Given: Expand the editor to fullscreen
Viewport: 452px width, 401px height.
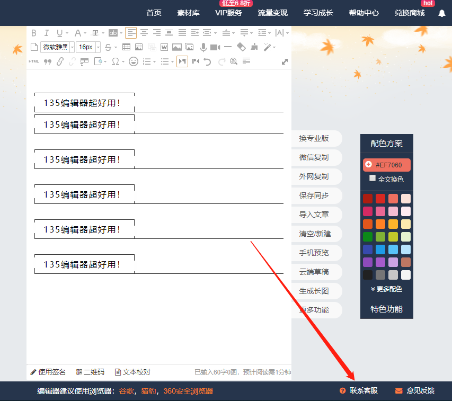Looking at the screenshot, I should coord(285,61).
